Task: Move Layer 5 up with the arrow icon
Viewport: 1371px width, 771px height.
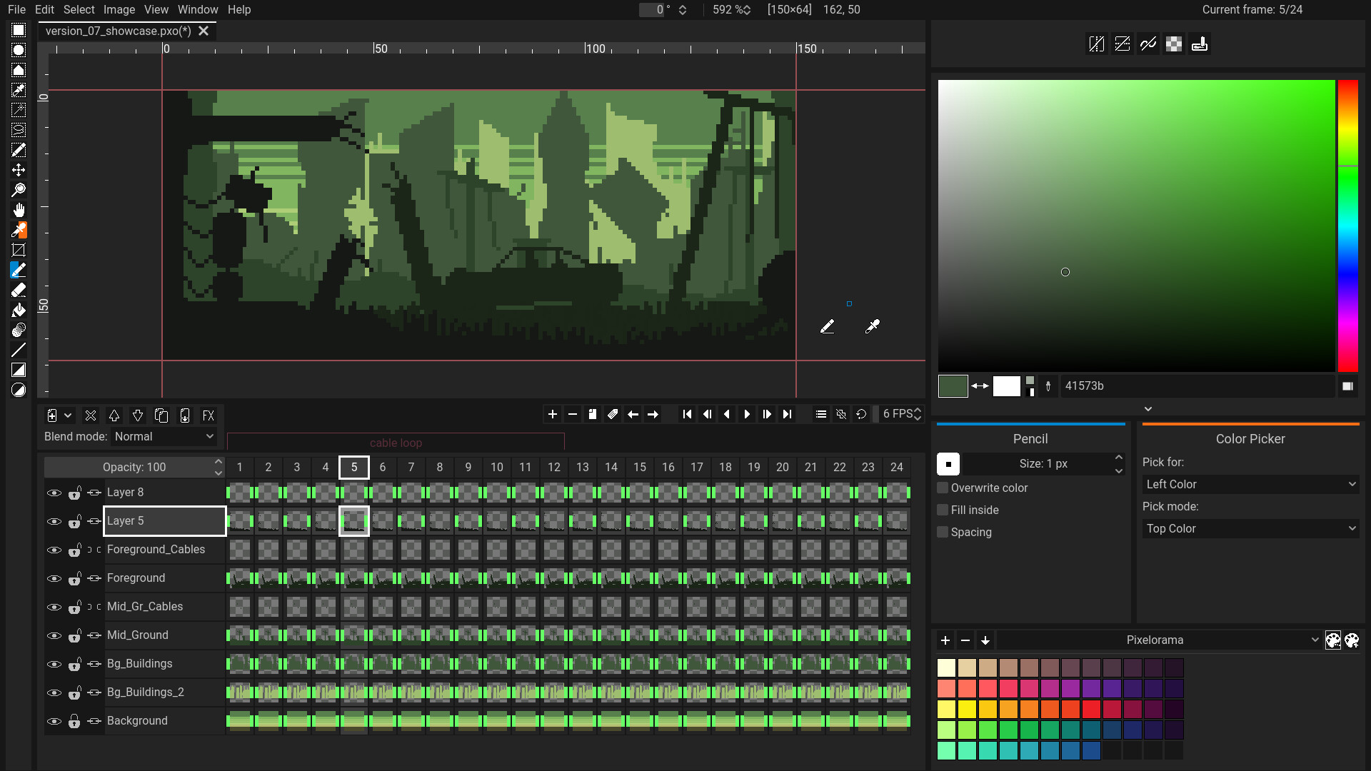Action: point(114,415)
